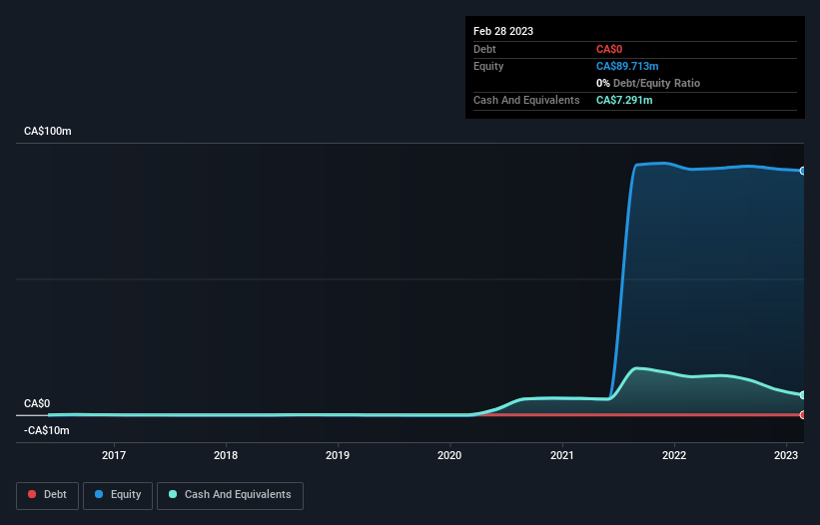Viewport: 820px width, 525px height.
Task: Click the Feb 28 2023 tooltip date
Action: pyautogui.click(x=503, y=31)
